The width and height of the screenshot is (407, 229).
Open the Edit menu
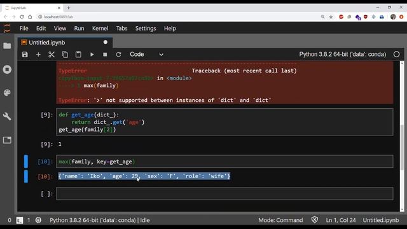point(41,28)
